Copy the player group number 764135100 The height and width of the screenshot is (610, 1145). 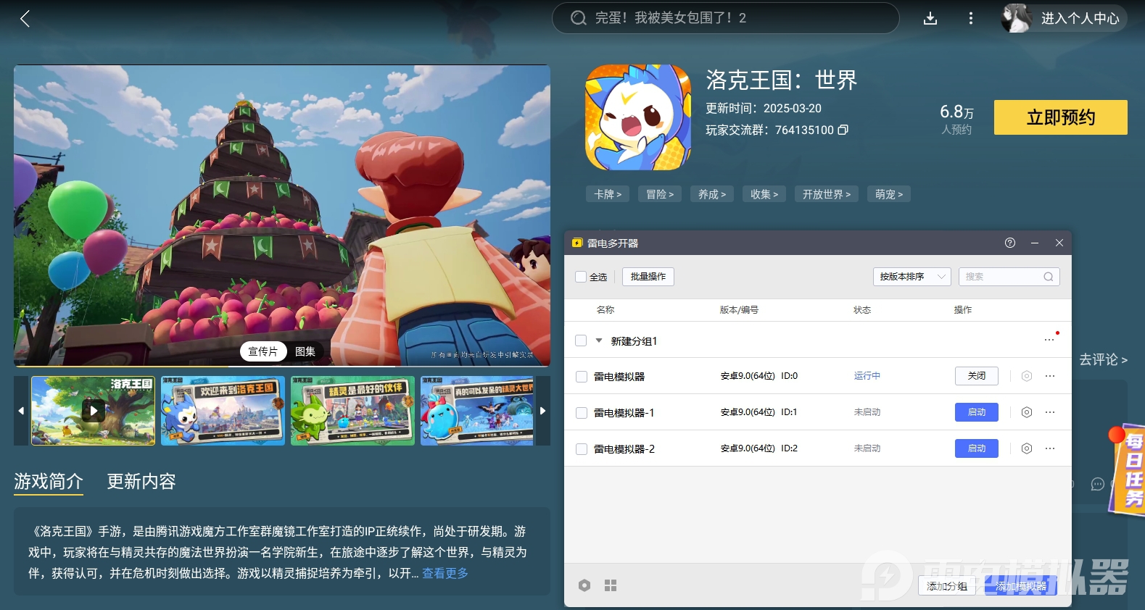843,130
